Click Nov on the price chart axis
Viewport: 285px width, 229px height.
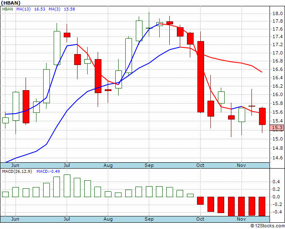(241, 165)
